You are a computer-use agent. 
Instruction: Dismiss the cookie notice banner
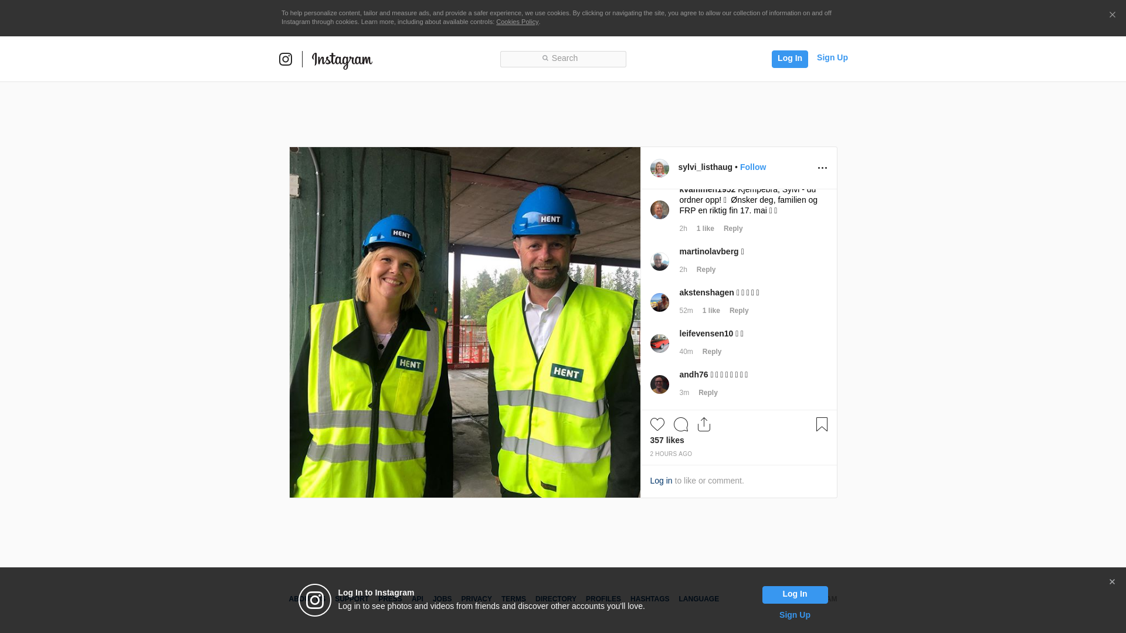(x=1112, y=15)
